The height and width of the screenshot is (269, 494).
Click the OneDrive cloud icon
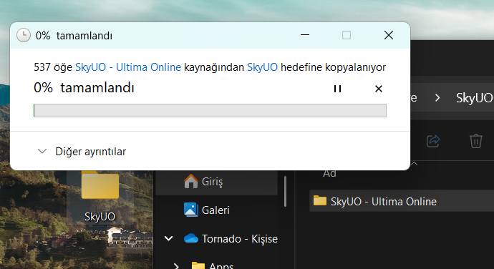click(x=191, y=238)
